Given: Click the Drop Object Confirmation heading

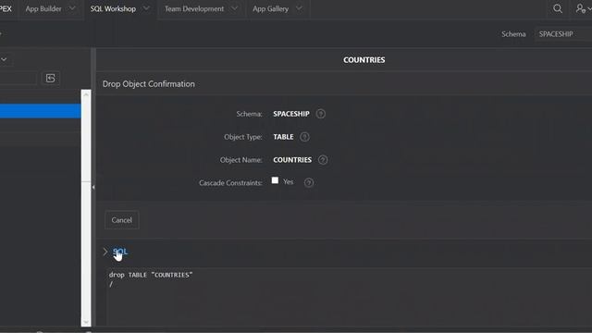Looking at the screenshot, I should click(149, 84).
